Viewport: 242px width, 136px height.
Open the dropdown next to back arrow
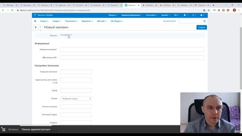[40, 27]
